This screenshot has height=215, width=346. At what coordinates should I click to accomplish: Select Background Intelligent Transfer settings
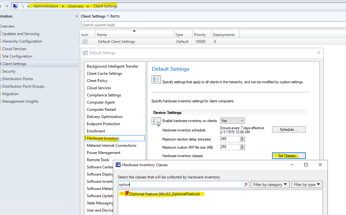click(113, 66)
